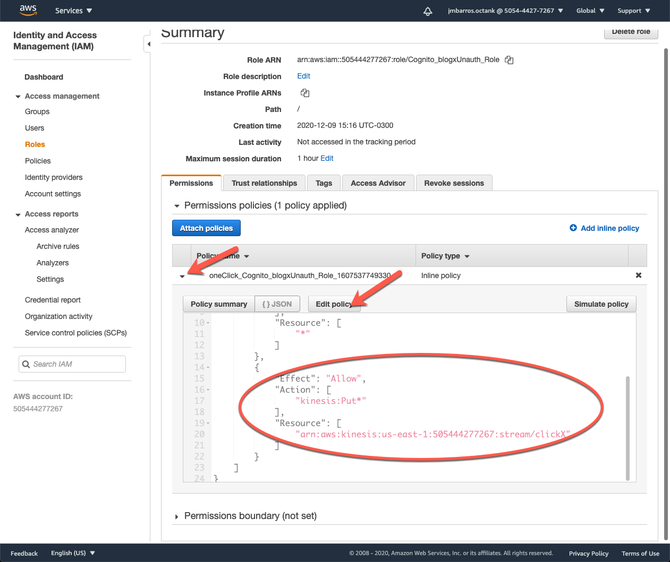The height and width of the screenshot is (562, 670).
Task: Click the Attach policies button
Action: pos(206,228)
